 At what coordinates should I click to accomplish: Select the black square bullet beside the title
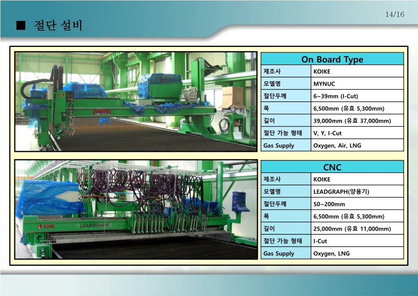20,25
